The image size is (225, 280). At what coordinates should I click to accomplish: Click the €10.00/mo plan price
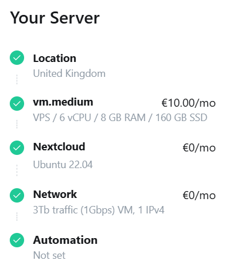189,103
